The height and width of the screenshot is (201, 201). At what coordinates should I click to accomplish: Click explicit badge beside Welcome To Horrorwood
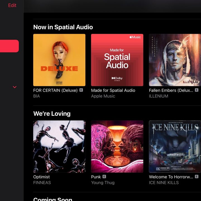tap(197, 177)
